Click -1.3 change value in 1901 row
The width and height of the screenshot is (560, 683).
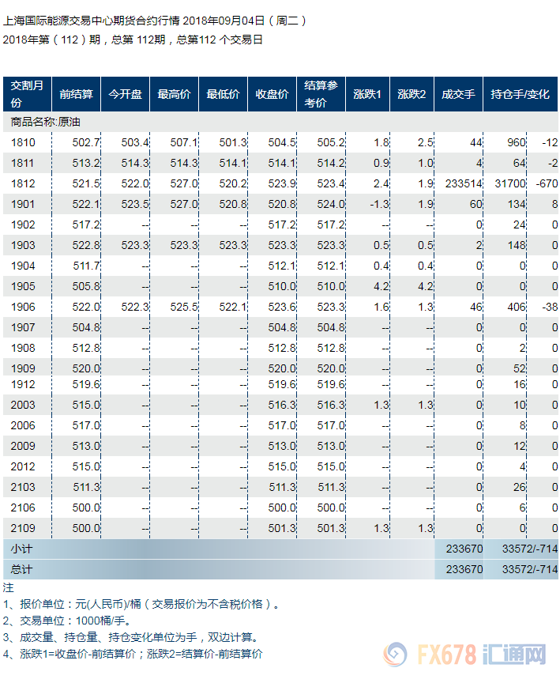[379, 204]
